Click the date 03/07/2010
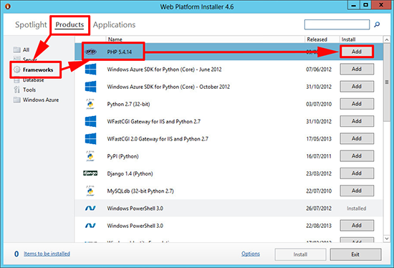The image size is (394, 268). point(319,104)
